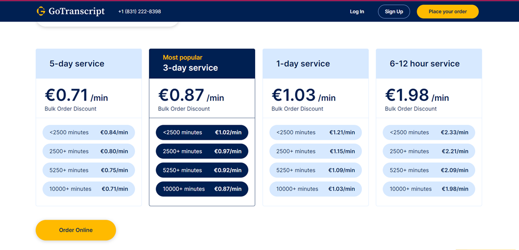Click the €1.98 /min headline price
The image size is (519, 250).
coord(417,96)
